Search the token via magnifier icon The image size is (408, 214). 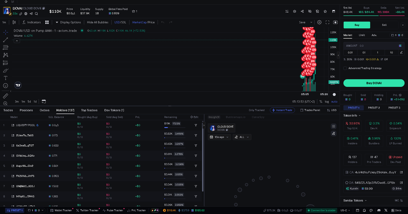click(36, 14)
